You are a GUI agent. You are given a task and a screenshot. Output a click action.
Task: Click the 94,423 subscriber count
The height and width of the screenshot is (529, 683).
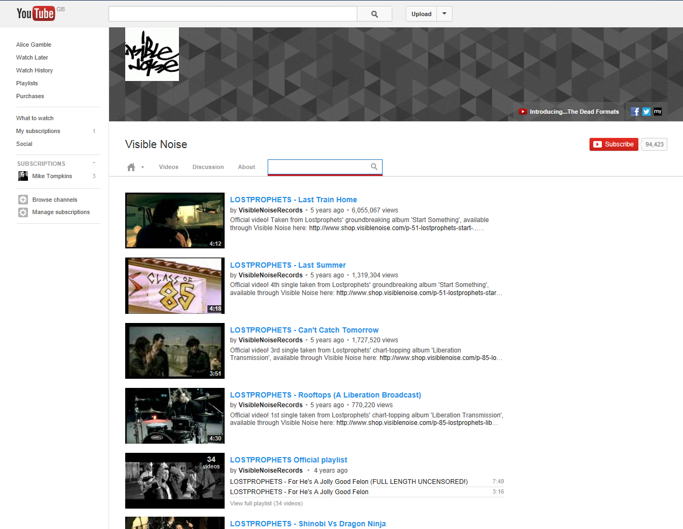click(x=655, y=144)
